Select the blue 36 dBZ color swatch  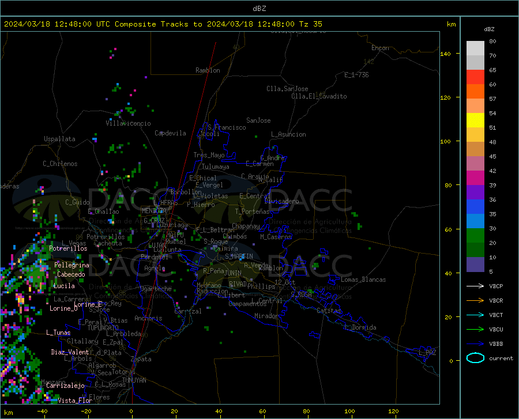point(475,207)
